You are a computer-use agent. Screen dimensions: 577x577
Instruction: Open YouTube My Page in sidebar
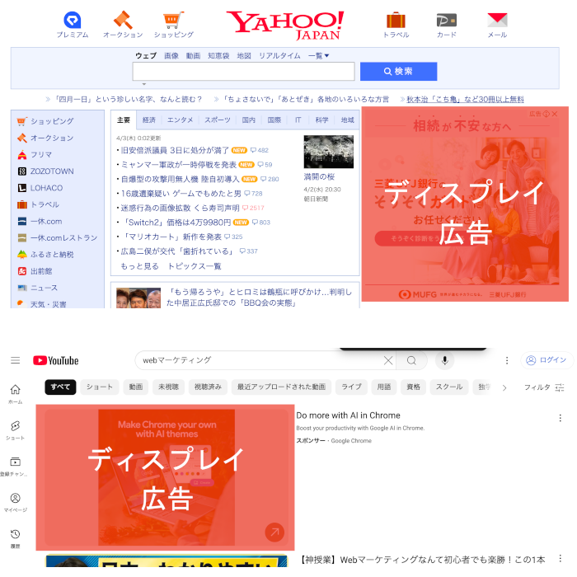point(15,502)
